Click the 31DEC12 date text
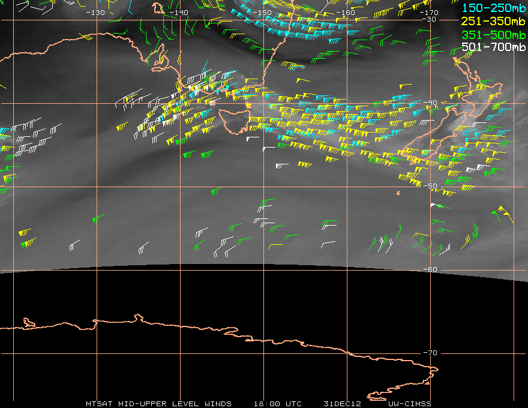The image size is (528, 408). (342, 404)
